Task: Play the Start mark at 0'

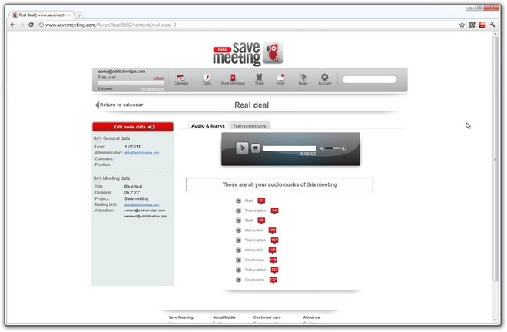Action: [x=238, y=201]
